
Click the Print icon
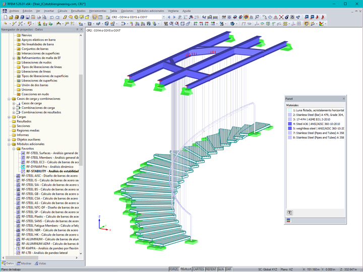click(x=39, y=17)
